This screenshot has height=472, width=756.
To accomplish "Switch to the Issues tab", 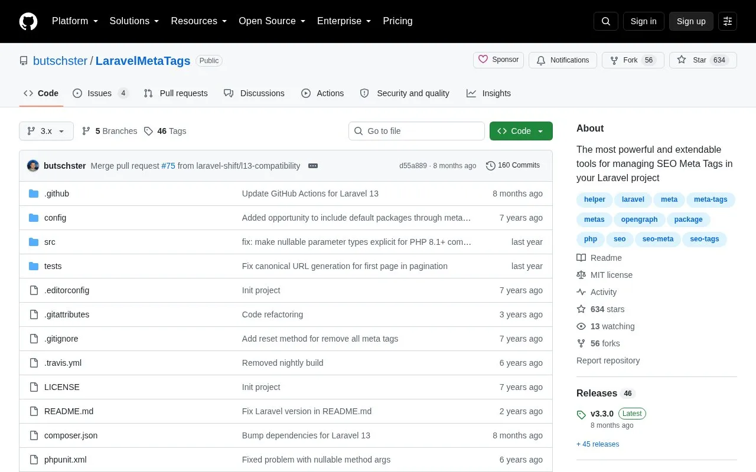I will pos(100,93).
